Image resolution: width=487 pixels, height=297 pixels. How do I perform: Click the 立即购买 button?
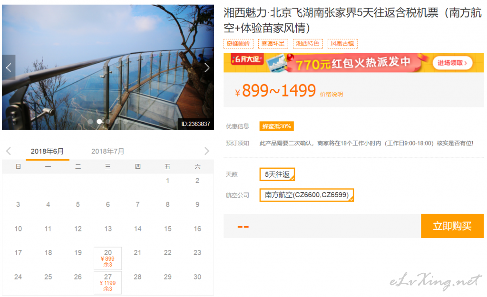[x=452, y=226]
